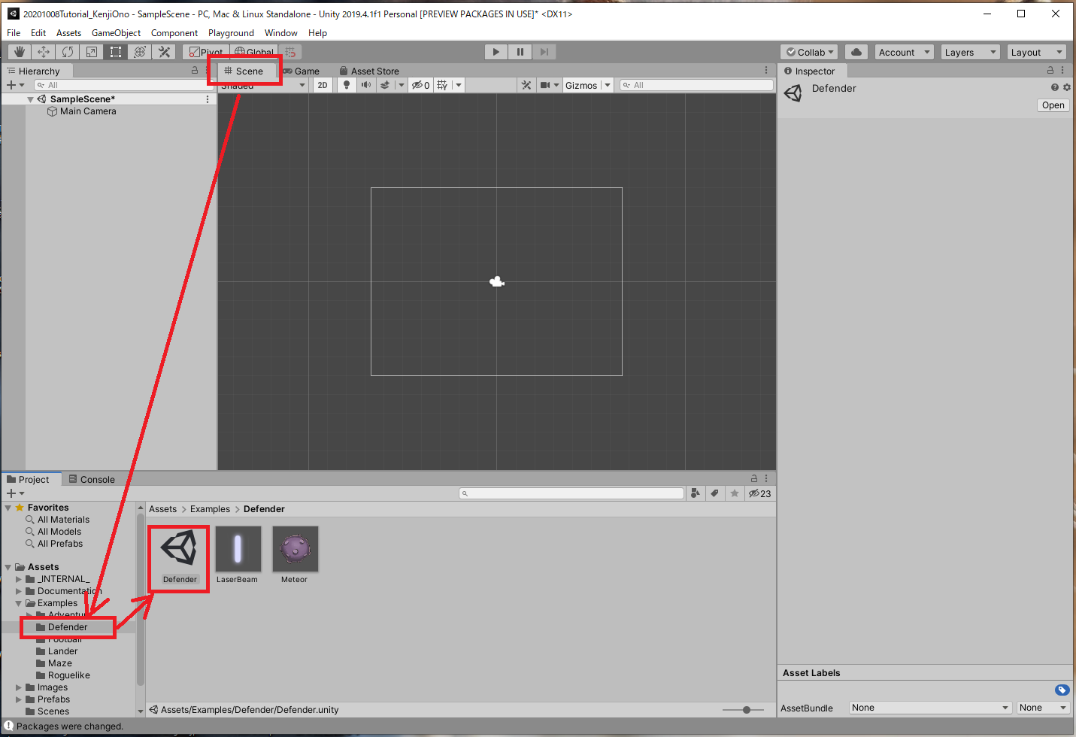Open SampleScene context menu dots

click(208, 99)
